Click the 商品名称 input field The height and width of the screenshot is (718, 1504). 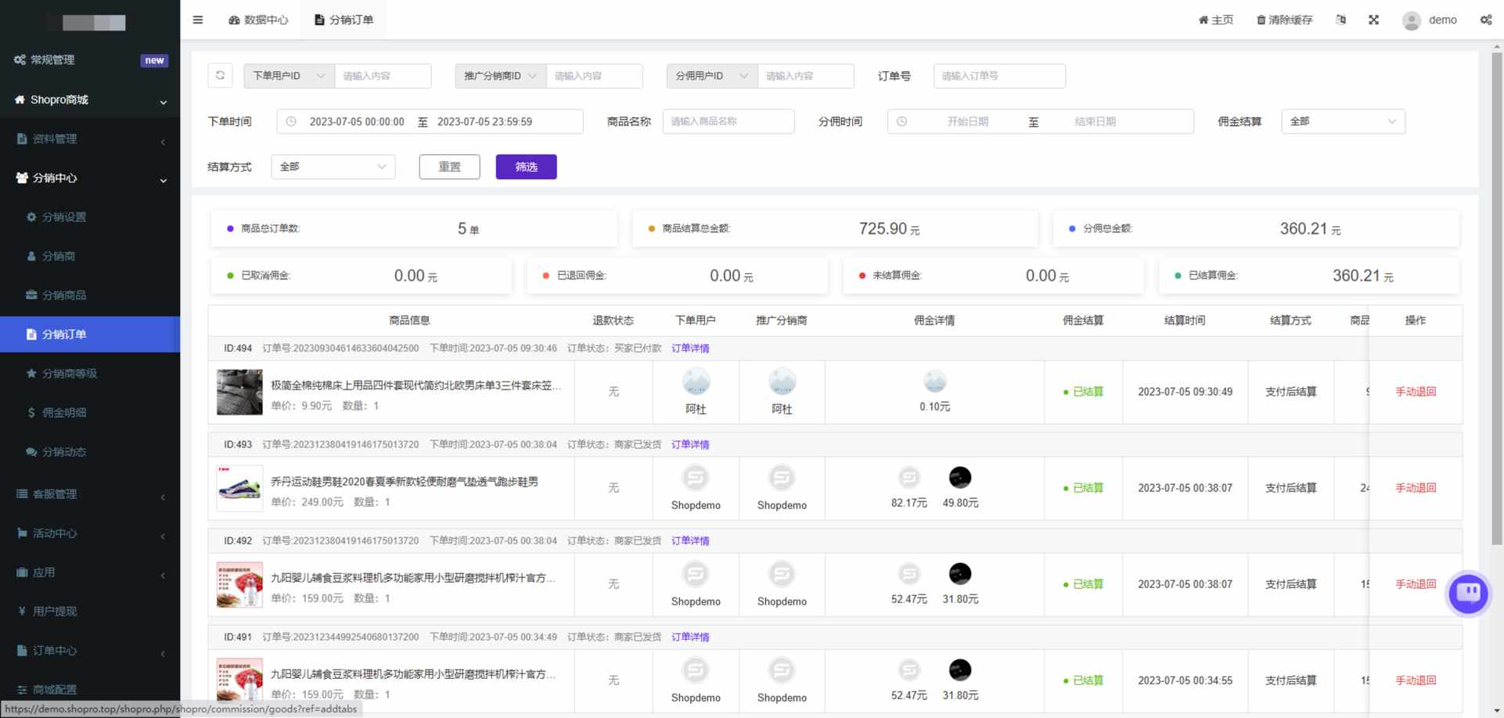tap(729, 121)
